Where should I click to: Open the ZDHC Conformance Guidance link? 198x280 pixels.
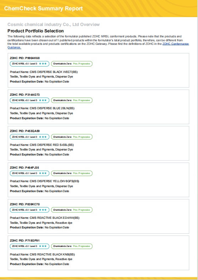tap(176, 44)
